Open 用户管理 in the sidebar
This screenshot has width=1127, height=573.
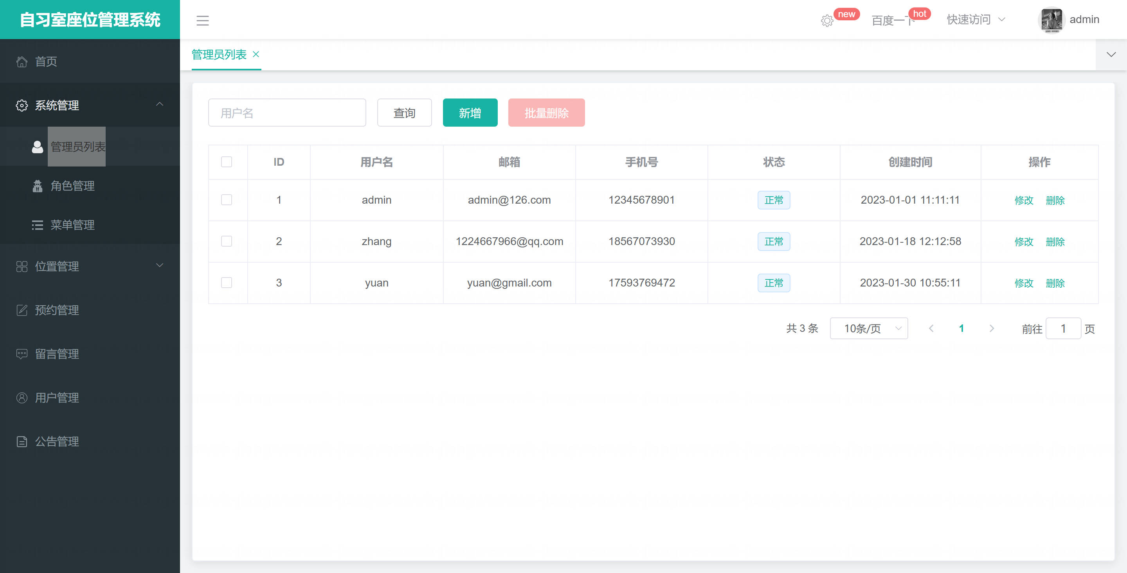[x=90, y=397]
